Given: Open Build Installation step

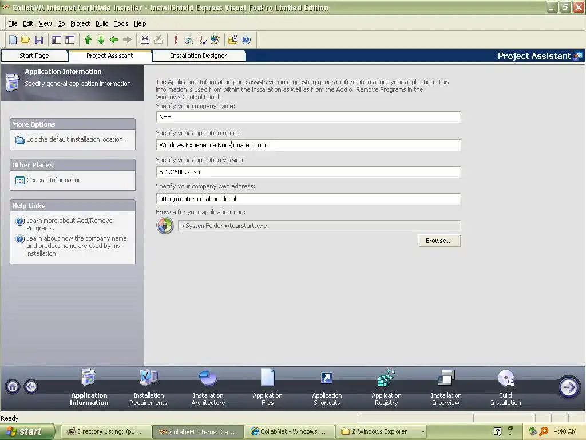Looking at the screenshot, I should click(x=506, y=388).
